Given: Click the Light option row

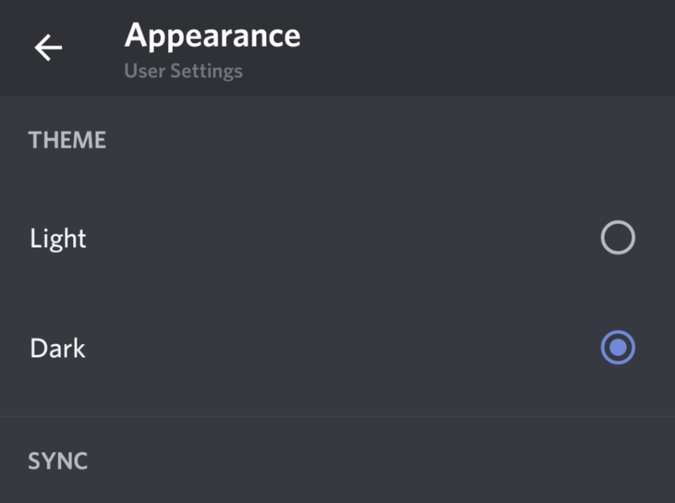Looking at the screenshot, I should pos(337,238).
